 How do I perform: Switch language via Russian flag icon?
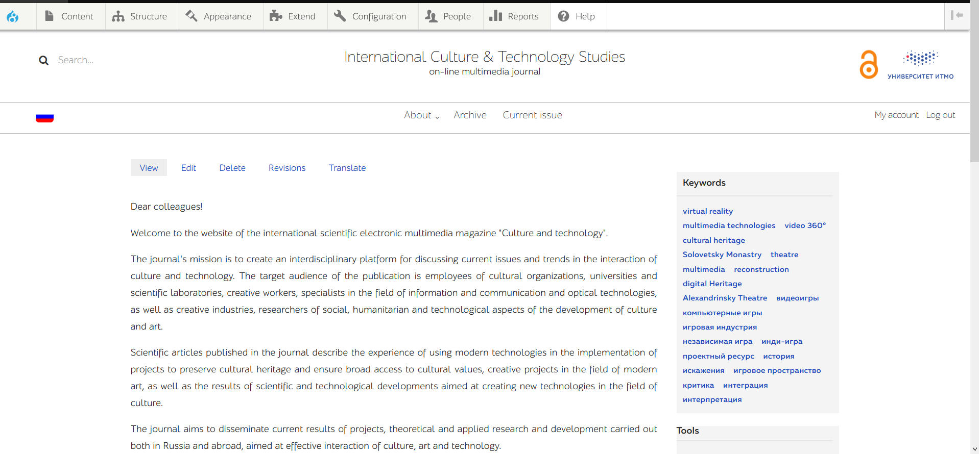coord(44,118)
